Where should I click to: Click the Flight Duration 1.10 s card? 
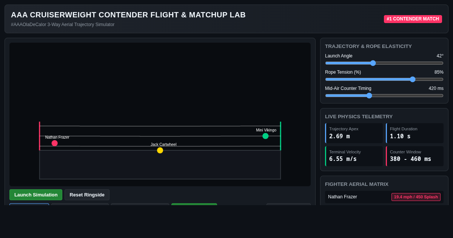tap(414, 133)
